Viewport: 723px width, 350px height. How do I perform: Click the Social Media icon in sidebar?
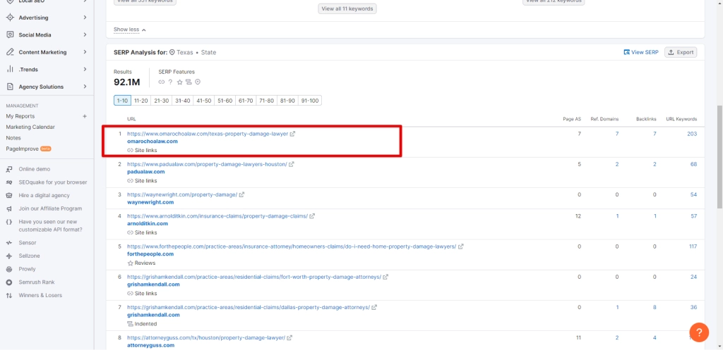pos(10,35)
